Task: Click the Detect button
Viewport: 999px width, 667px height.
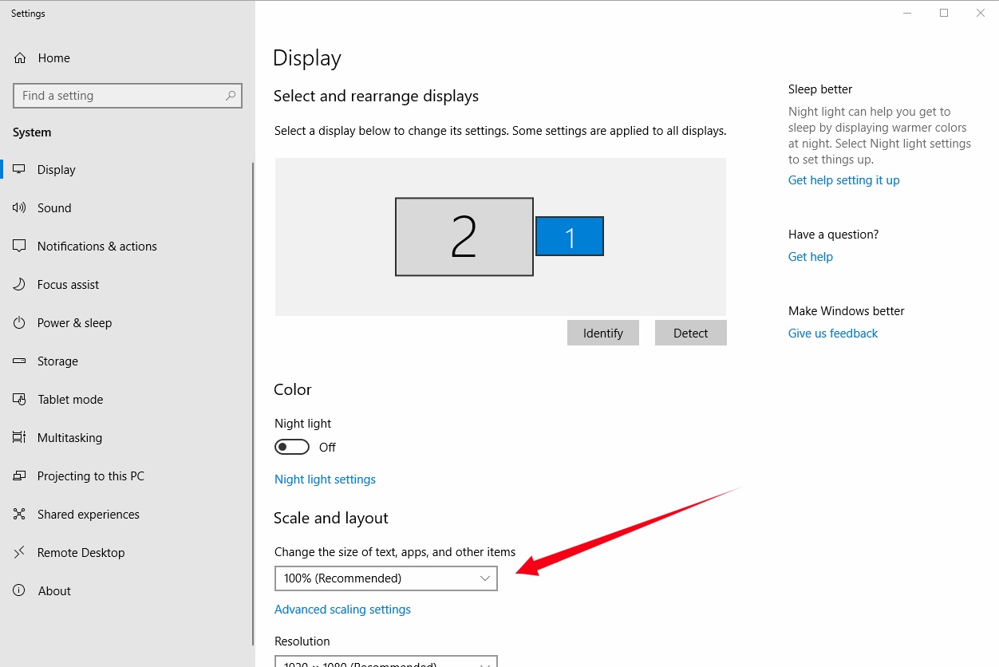Action: click(691, 333)
